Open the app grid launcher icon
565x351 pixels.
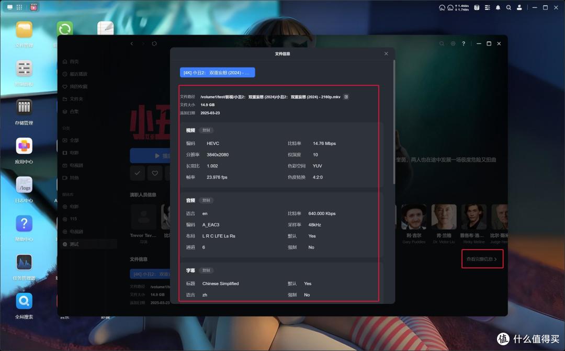pos(19,7)
